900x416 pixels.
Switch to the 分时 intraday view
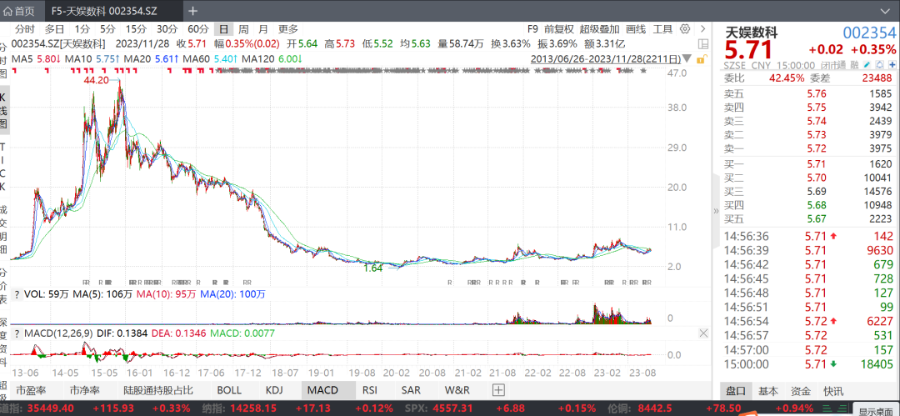(x=25, y=29)
